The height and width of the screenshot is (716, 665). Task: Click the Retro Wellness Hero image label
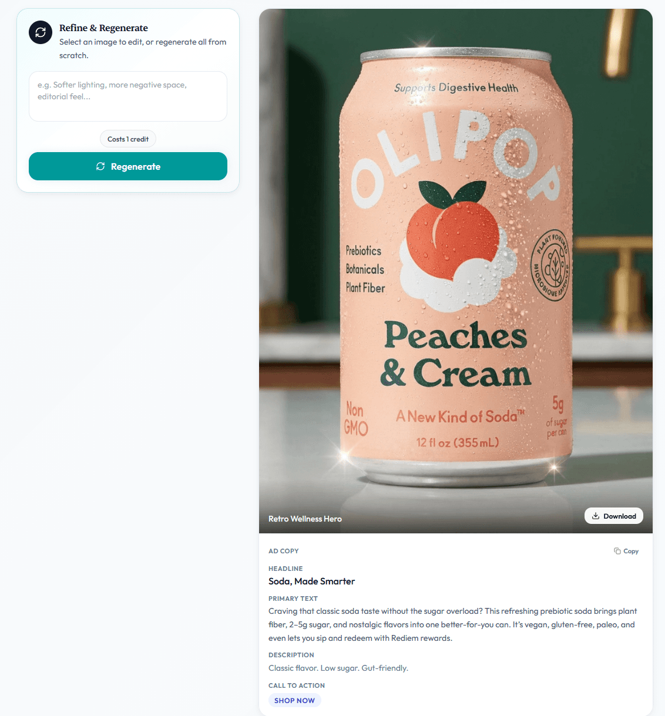(x=305, y=519)
